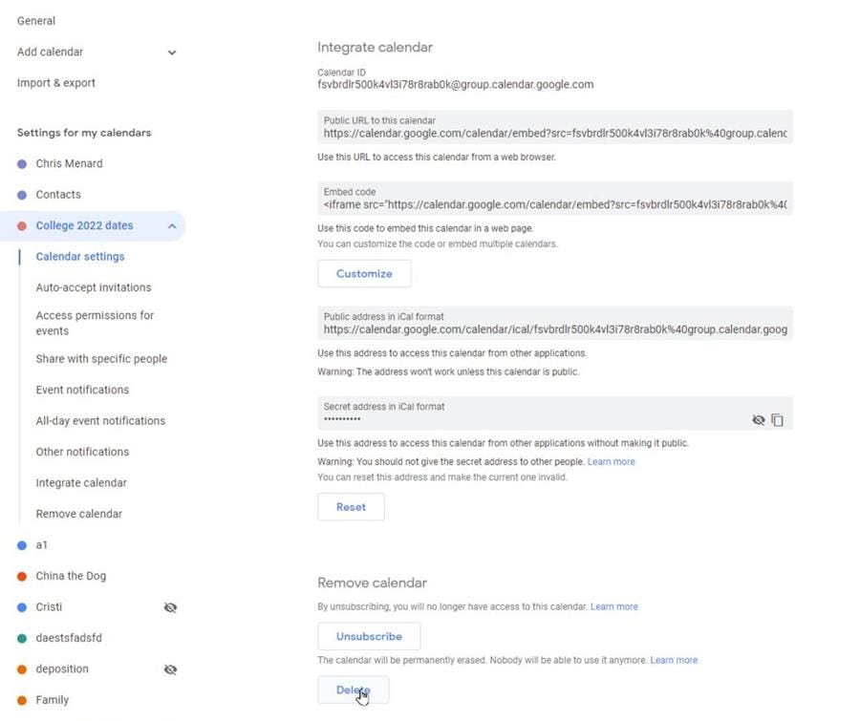
Task: Click the color dot beside Contacts calendar
Action: click(x=20, y=194)
